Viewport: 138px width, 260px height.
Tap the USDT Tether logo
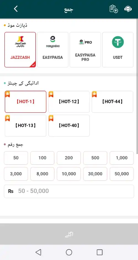[118, 42]
